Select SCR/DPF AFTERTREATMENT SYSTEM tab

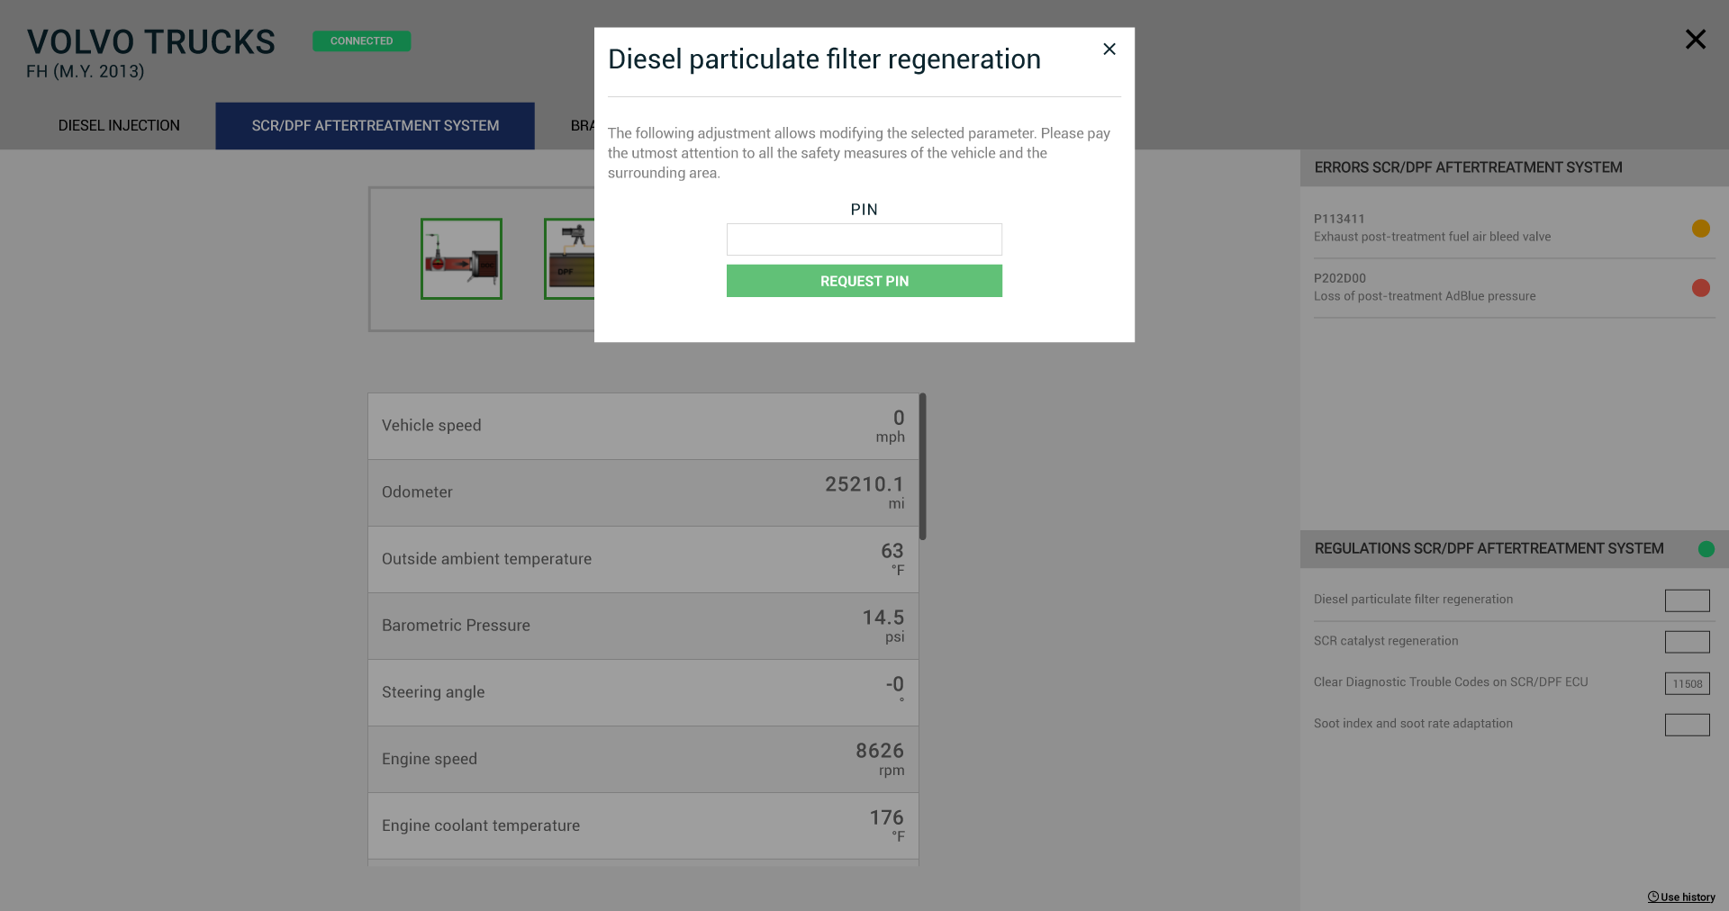[375, 126]
